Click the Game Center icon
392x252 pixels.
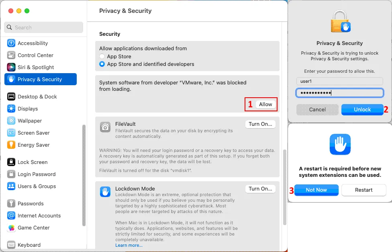pyautogui.click(x=11, y=228)
